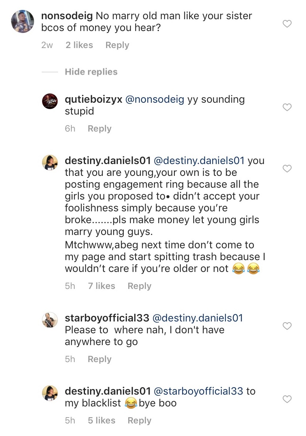Like nonsodeig's comment with the heart

(x=287, y=24)
